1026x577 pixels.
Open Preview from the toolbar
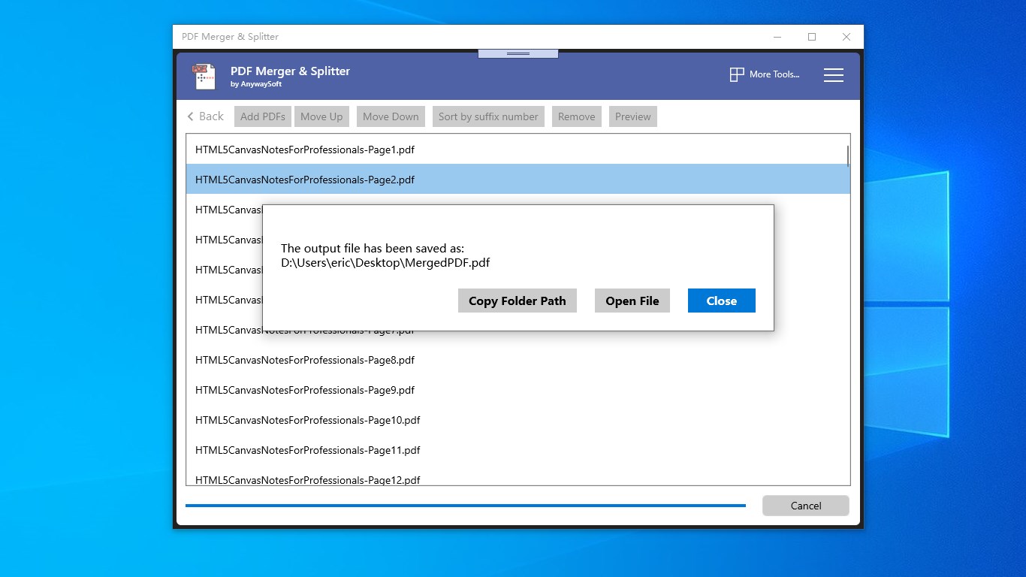tap(632, 116)
